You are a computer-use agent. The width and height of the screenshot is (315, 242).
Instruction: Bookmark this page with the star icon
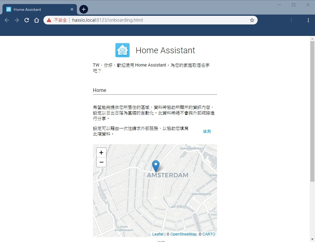point(252,20)
